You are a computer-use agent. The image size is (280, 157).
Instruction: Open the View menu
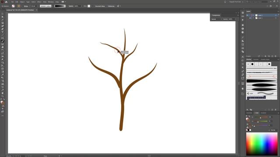click(45, 2)
